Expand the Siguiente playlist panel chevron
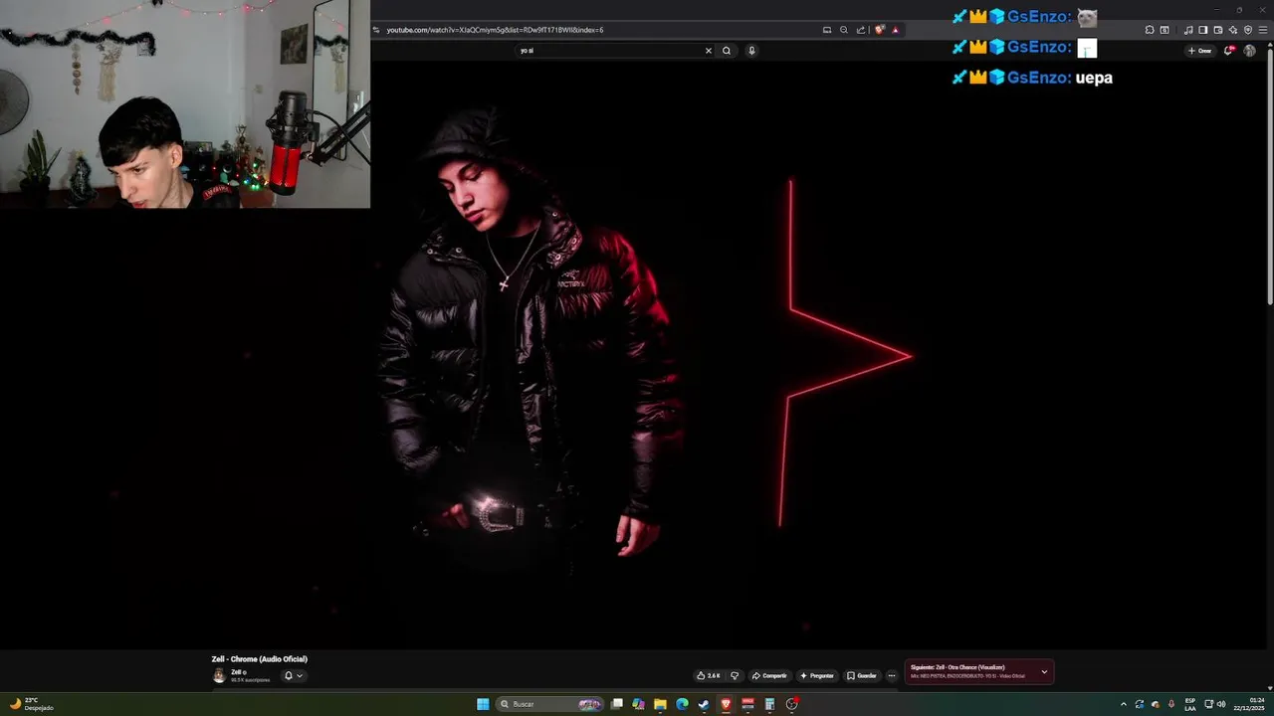 [1044, 672]
